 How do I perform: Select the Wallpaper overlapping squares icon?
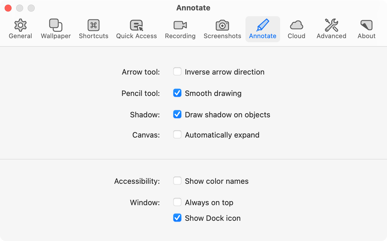56,25
